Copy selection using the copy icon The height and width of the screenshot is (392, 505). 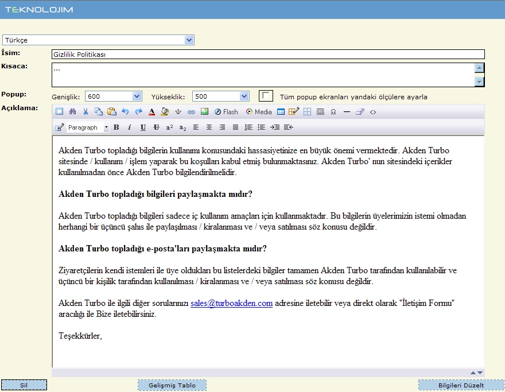pos(99,112)
